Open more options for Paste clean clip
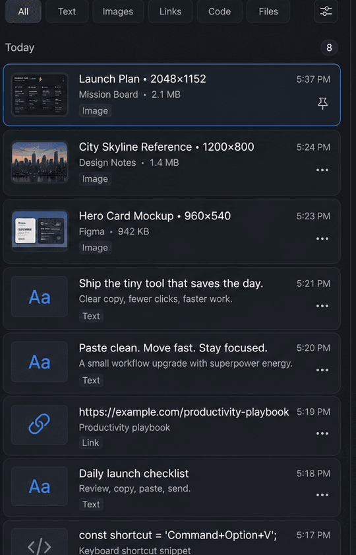Image resolution: width=356 pixels, height=555 pixels. [322, 370]
